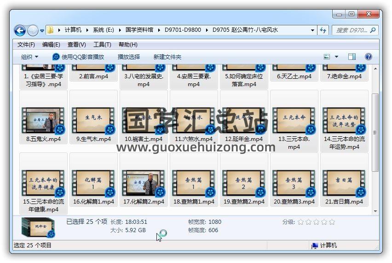The image size is (392, 263).
Task: Toggle the preview pane icon
Action: [352, 57]
